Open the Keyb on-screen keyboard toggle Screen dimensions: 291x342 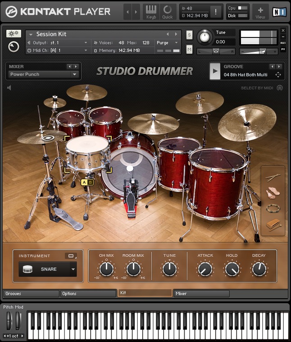(x=151, y=12)
